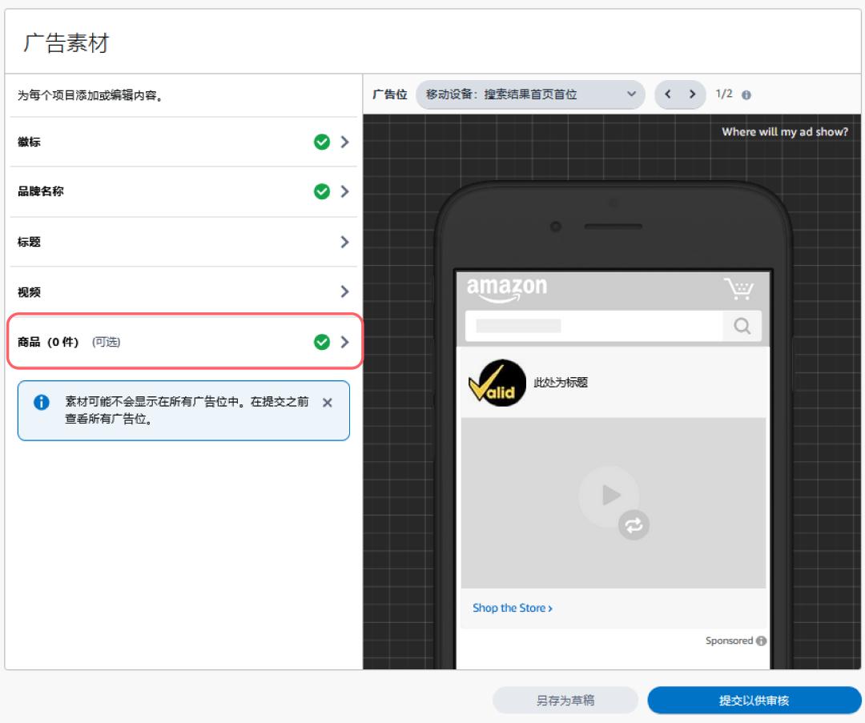Click 另存为草稿 button

click(x=565, y=701)
